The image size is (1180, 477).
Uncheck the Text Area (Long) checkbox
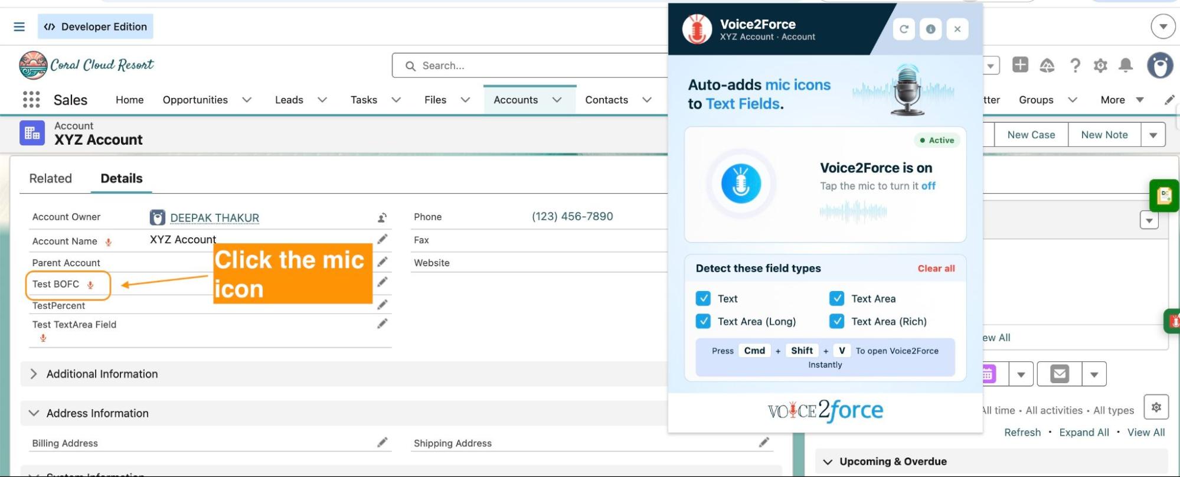tap(703, 321)
